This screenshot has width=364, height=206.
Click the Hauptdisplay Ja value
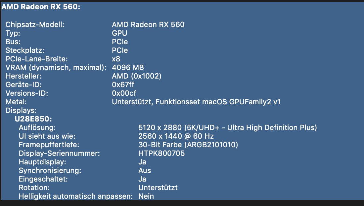[x=142, y=162]
